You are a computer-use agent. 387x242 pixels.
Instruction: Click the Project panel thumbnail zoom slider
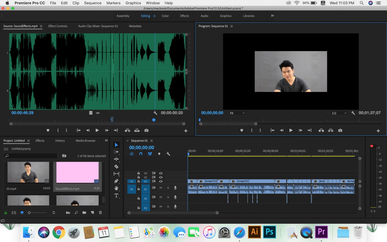pos(38,213)
